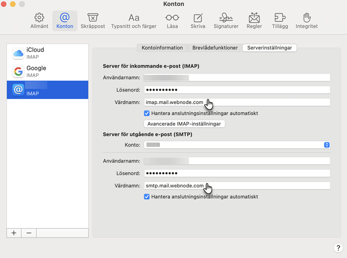Select the Google IMAP account
The image size is (347, 258).
pyautogui.click(x=48, y=72)
